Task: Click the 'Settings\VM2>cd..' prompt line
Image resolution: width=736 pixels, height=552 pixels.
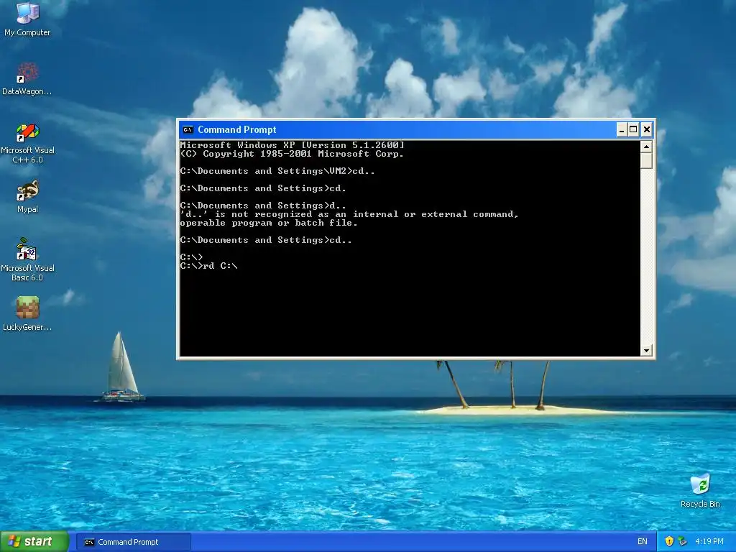Action: (x=277, y=171)
